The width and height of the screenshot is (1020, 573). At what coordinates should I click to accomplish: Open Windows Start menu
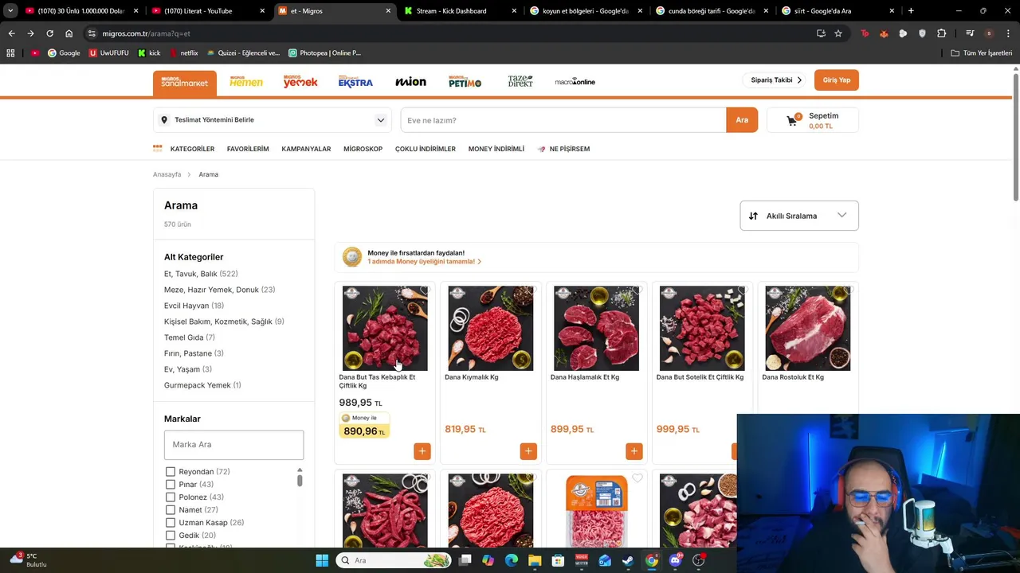(x=322, y=560)
